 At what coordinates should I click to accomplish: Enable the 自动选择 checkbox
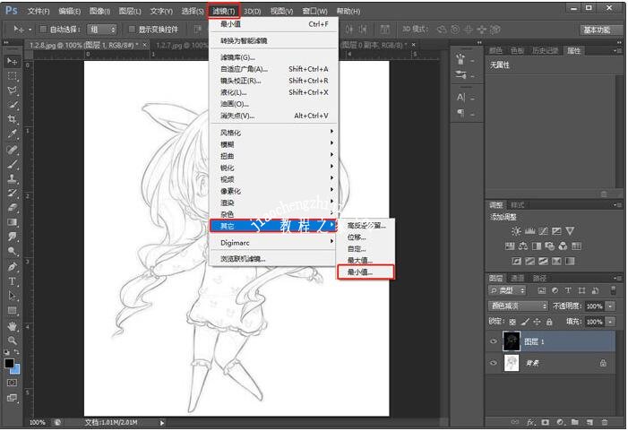[44, 30]
